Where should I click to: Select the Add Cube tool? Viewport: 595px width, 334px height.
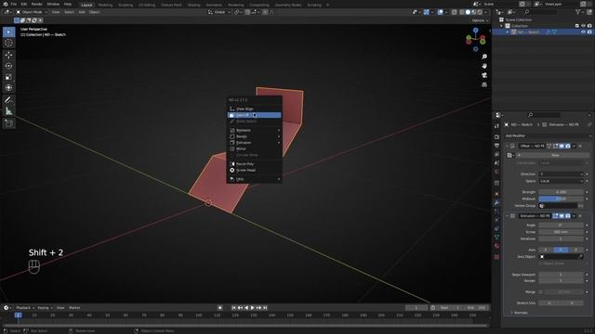pyautogui.click(x=8, y=123)
